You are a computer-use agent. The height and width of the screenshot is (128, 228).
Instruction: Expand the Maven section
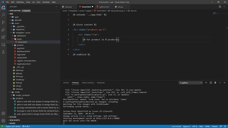pos(34,123)
